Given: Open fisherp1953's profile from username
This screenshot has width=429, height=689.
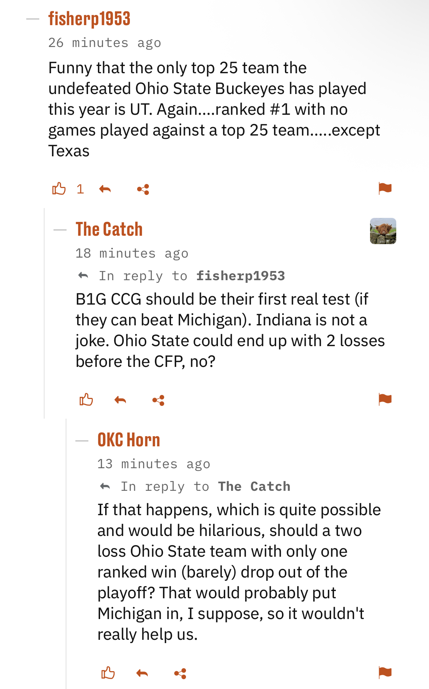Looking at the screenshot, I should point(89,19).
